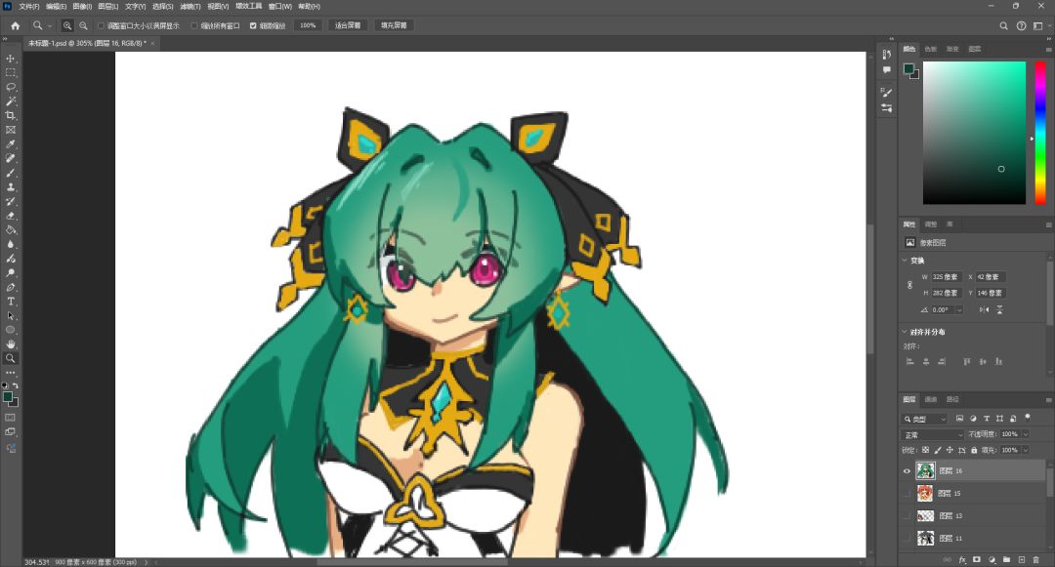Open the Filter menu
This screenshot has width=1055, height=567.
[x=190, y=6]
